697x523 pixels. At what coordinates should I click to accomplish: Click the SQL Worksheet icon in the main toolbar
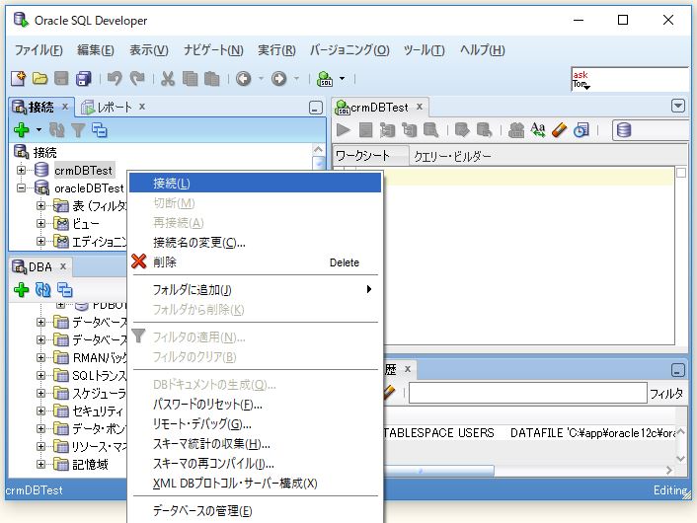coord(325,79)
